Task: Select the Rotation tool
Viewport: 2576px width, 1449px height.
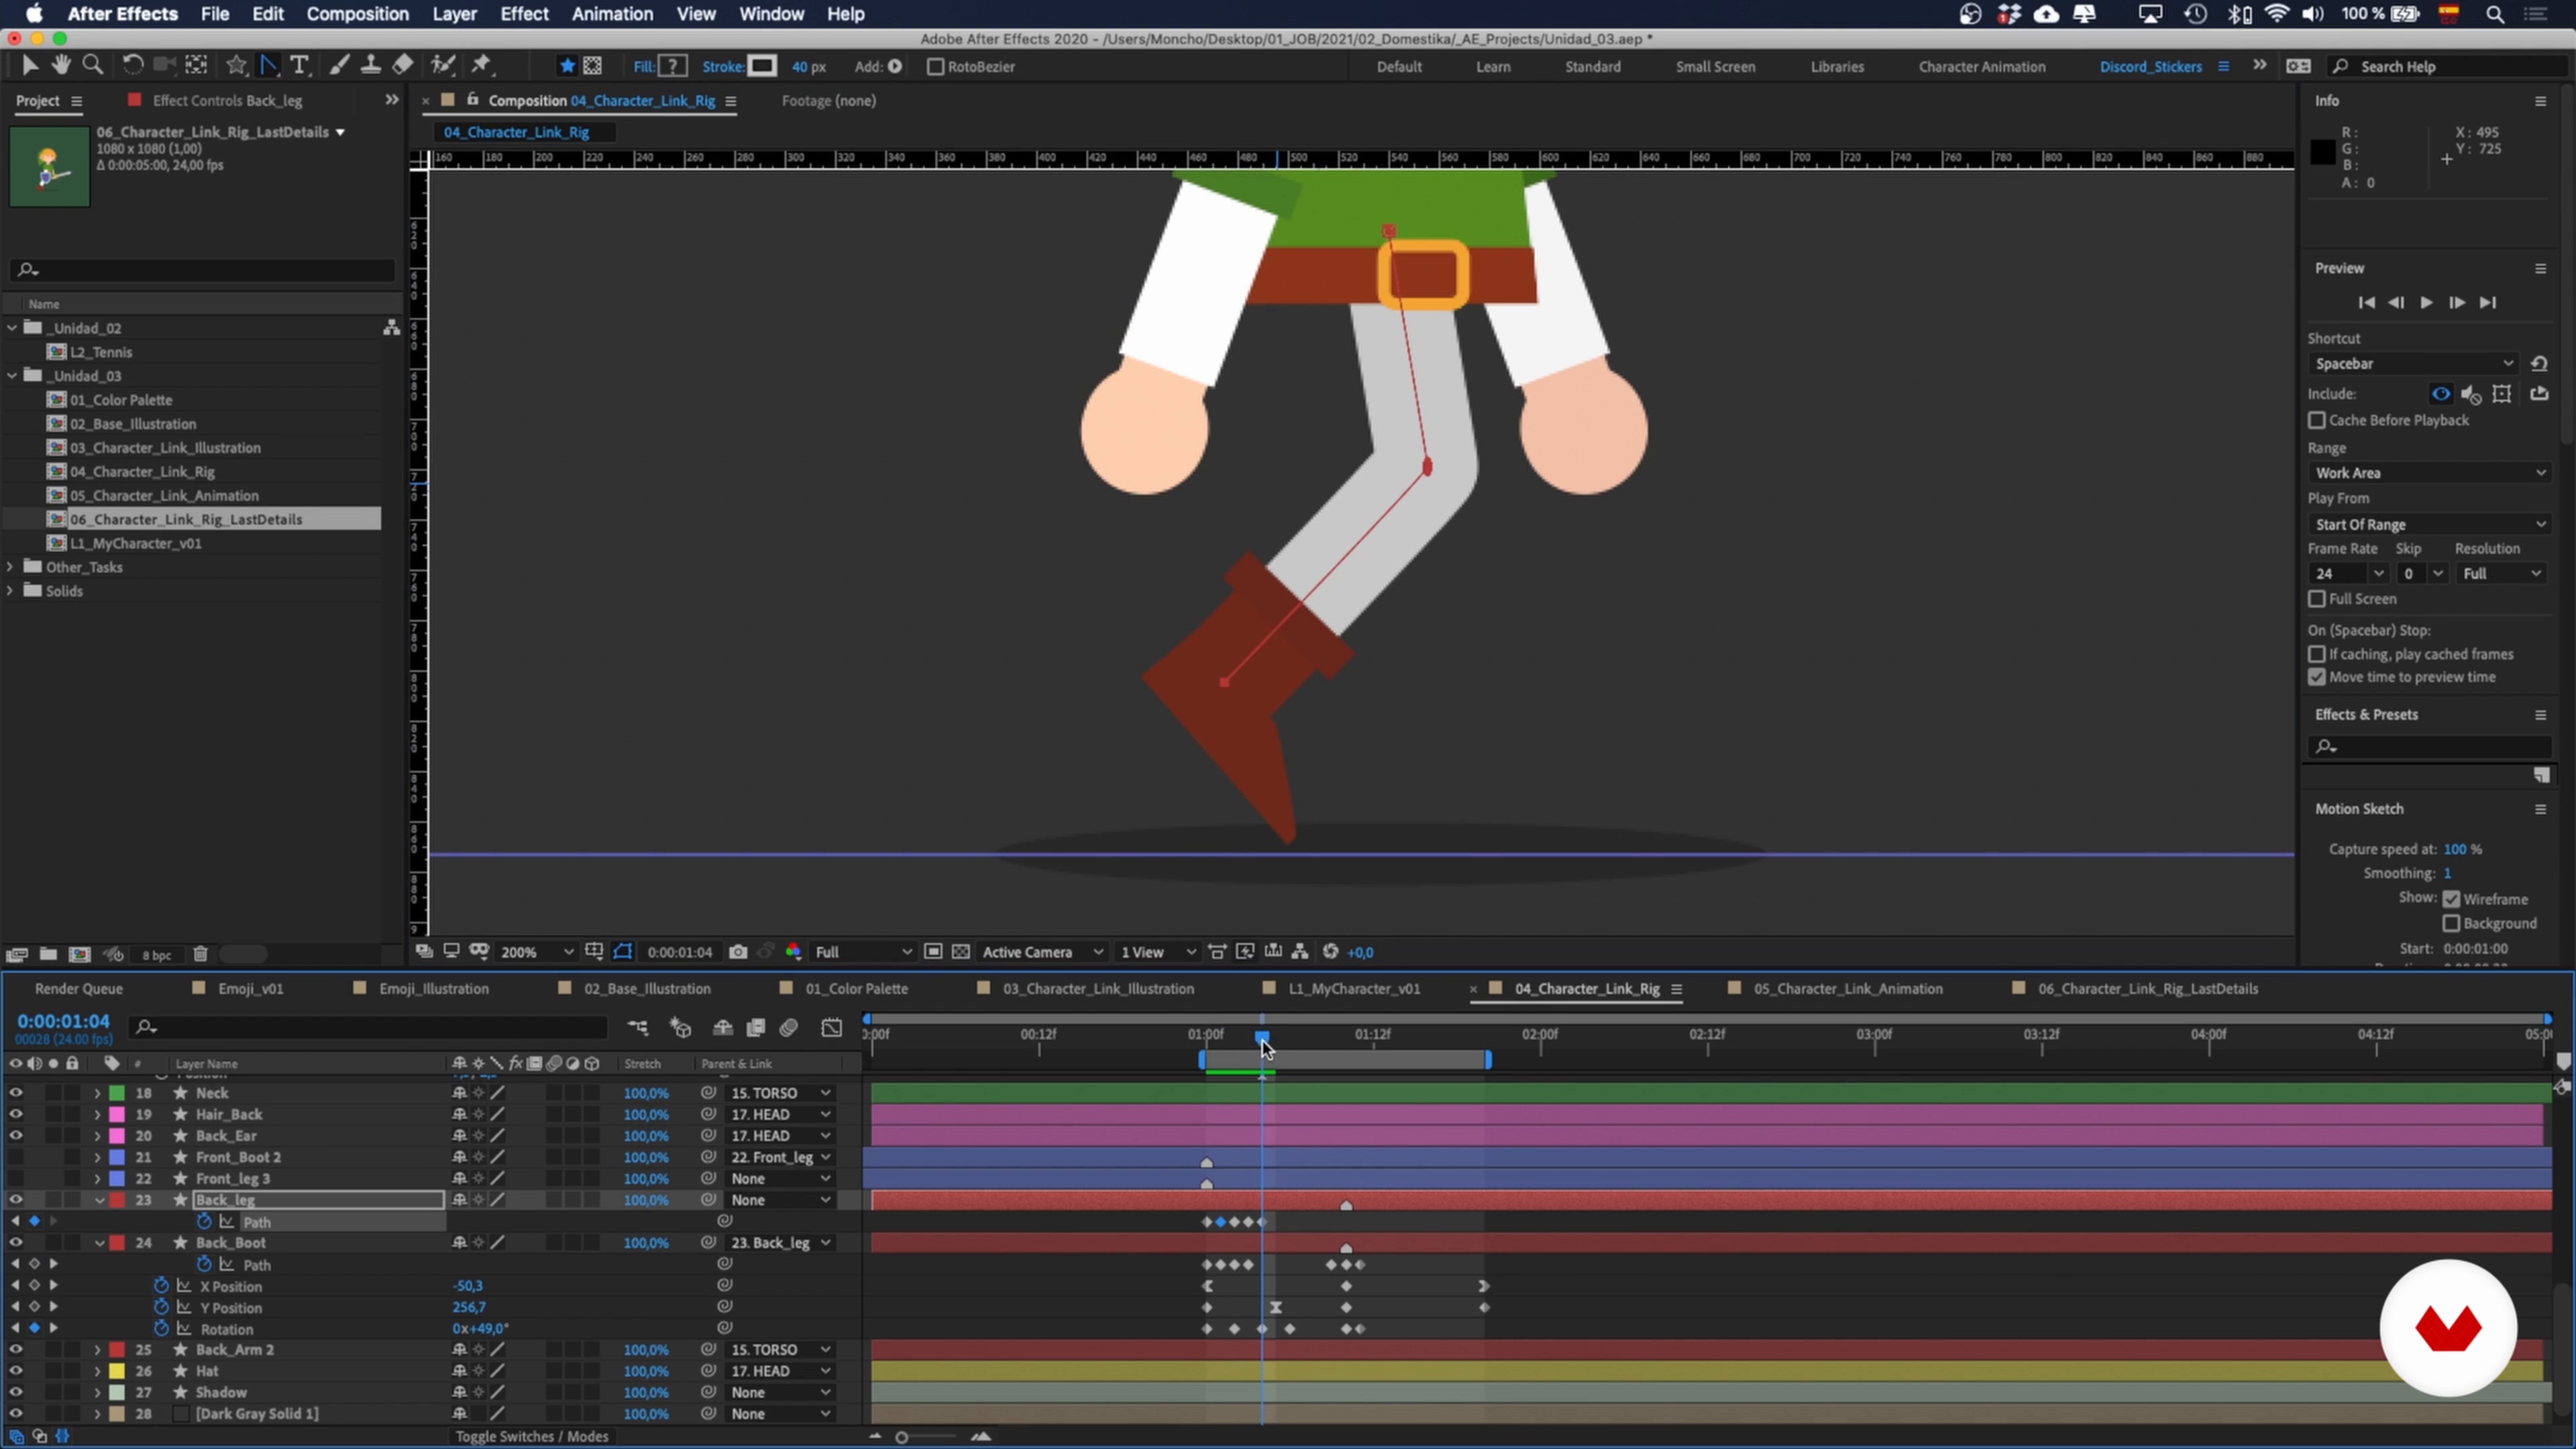Action: click(132, 66)
